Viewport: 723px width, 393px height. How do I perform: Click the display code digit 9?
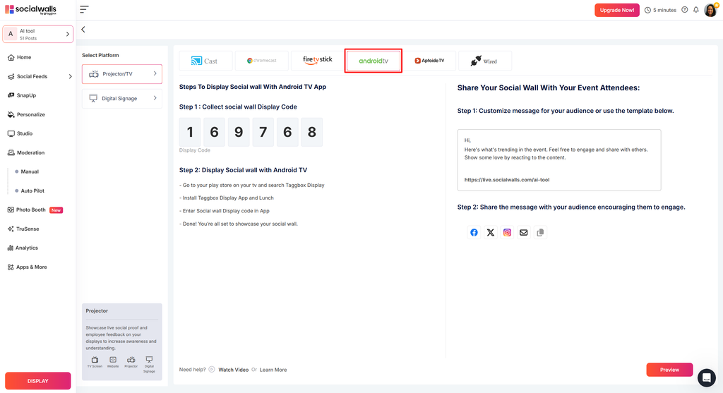point(239,132)
